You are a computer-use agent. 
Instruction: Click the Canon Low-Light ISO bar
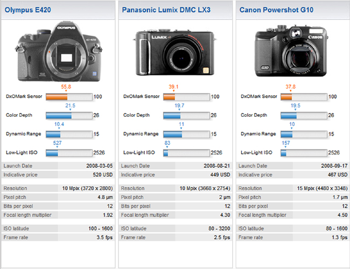point(284,153)
